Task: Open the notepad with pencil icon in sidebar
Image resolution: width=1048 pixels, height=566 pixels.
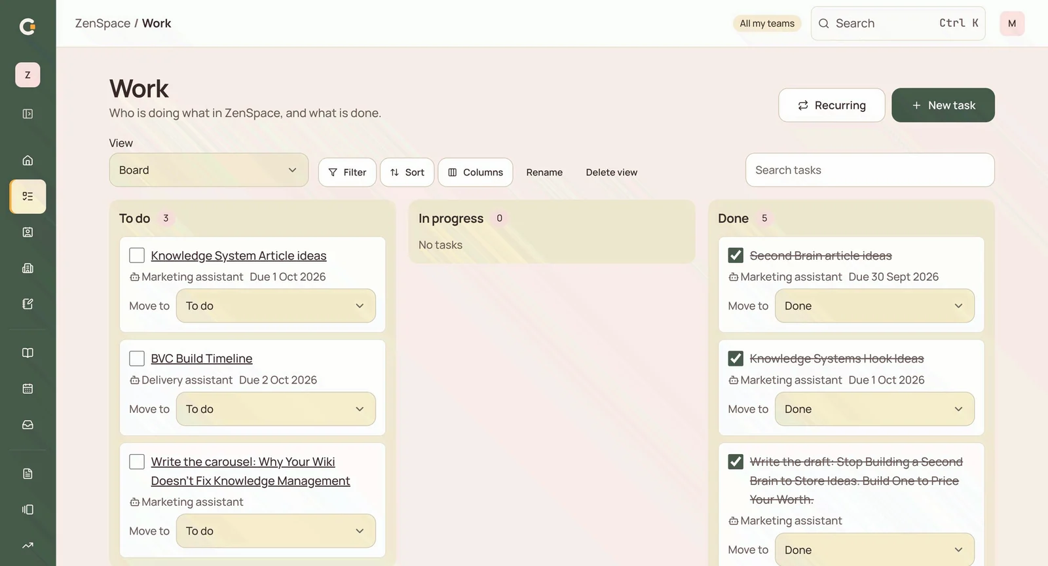Action: (28, 304)
